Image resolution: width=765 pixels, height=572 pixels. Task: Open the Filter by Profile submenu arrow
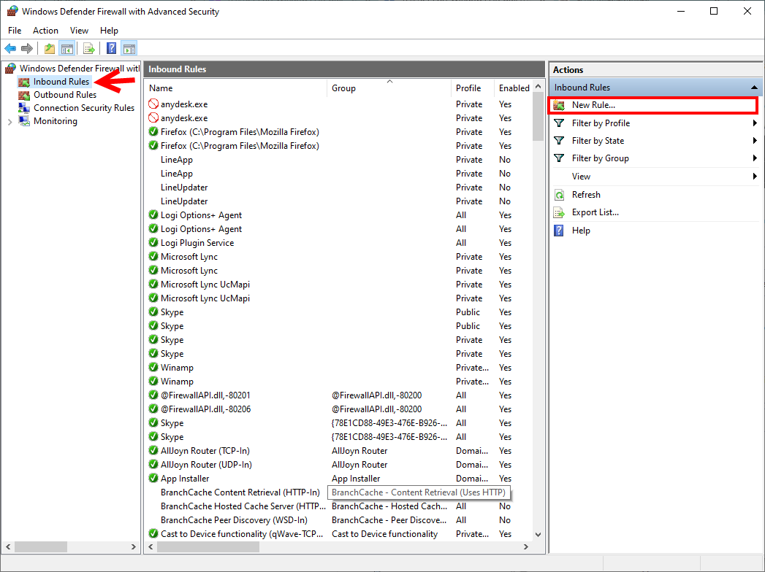[x=755, y=123]
